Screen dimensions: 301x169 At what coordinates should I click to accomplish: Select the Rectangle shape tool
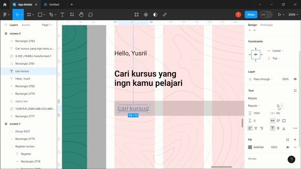(x=40, y=15)
